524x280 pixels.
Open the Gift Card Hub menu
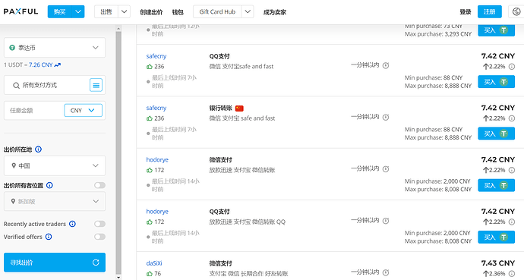point(223,11)
